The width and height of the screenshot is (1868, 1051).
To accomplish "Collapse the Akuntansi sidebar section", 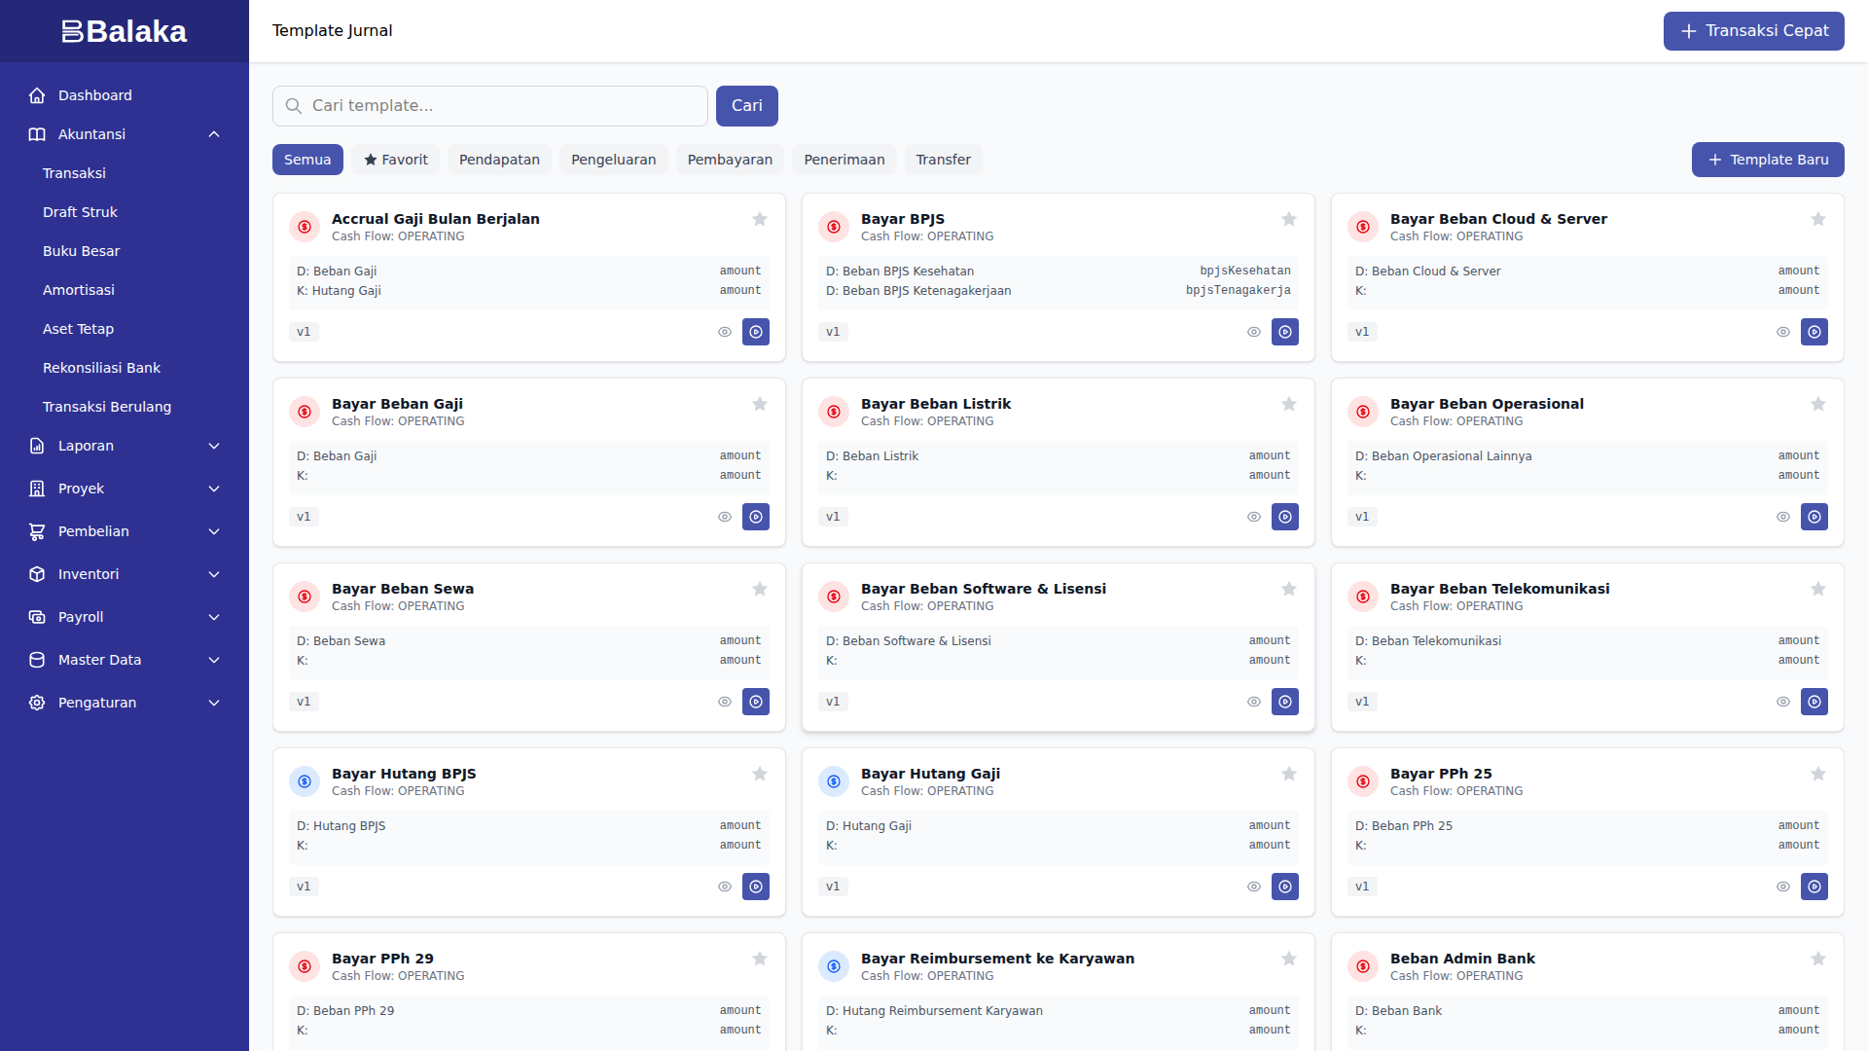I will [x=214, y=134].
